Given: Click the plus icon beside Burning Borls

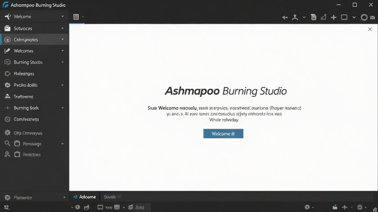Looking at the screenshot, I should (x=7, y=108).
